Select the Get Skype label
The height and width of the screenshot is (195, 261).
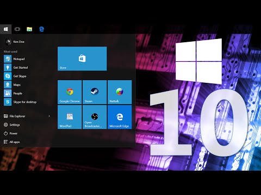[x=20, y=76]
